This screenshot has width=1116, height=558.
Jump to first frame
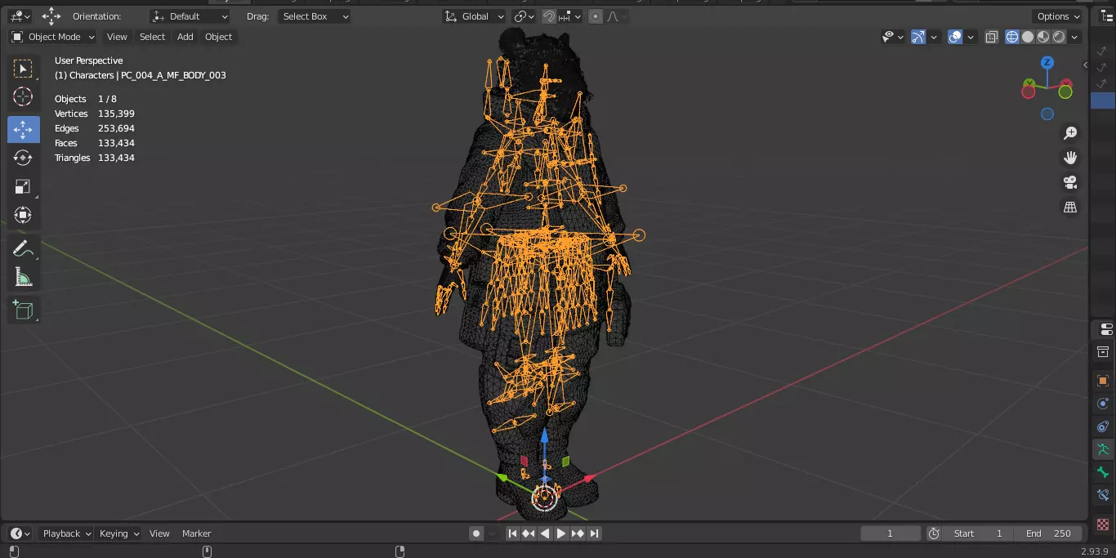point(512,533)
